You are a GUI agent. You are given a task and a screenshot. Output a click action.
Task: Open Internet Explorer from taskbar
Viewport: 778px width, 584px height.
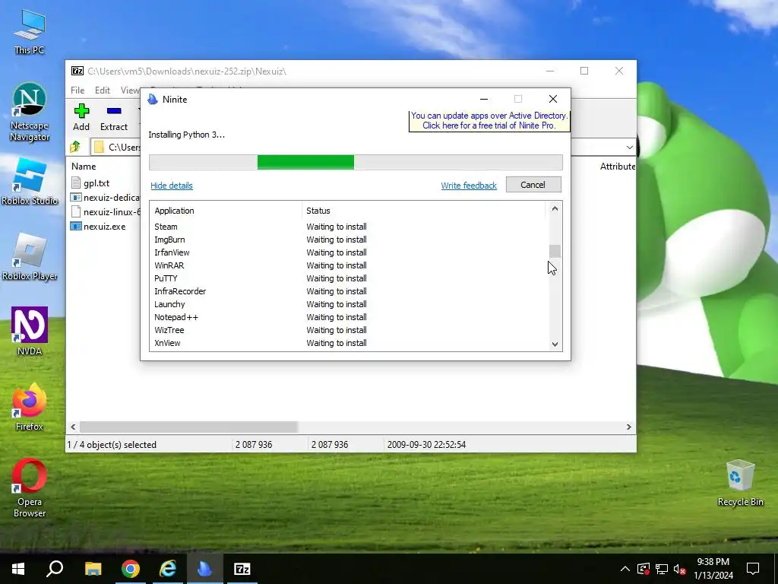[x=168, y=569]
